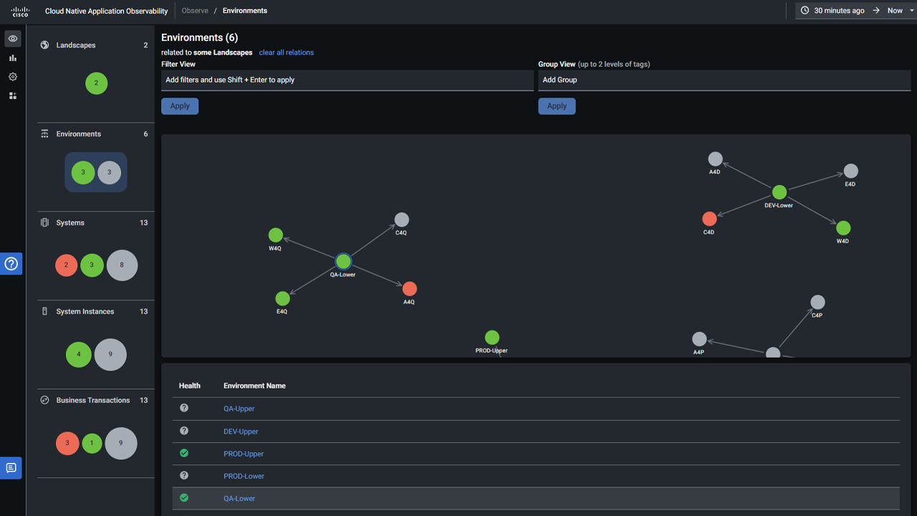Select the QA-Lower node in topology map

[343, 262]
